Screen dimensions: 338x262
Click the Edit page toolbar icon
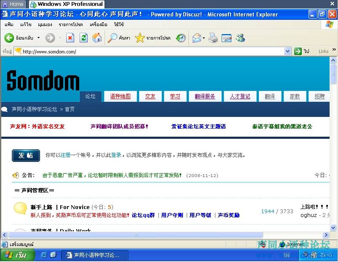[x=227, y=38]
